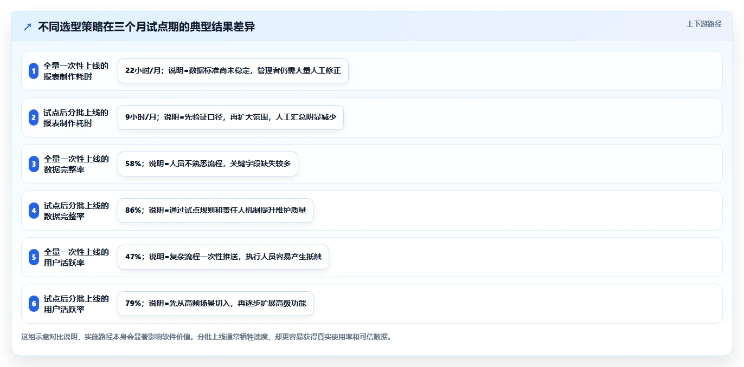Click the 79% value box

[215, 304]
